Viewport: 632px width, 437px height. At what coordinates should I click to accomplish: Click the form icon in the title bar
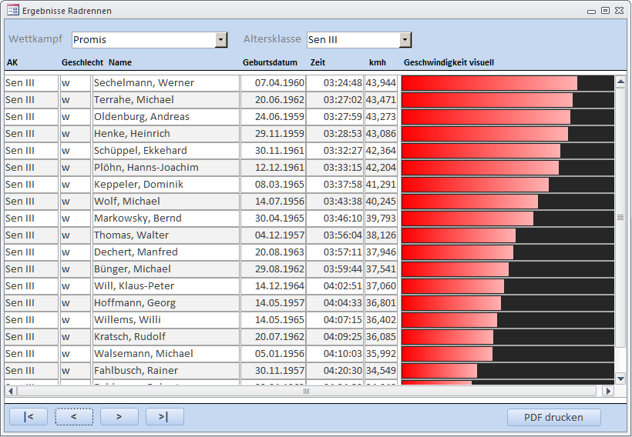13,11
